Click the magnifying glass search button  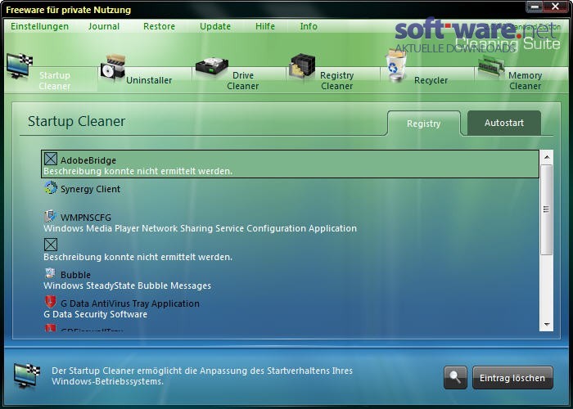pyautogui.click(x=455, y=378)
